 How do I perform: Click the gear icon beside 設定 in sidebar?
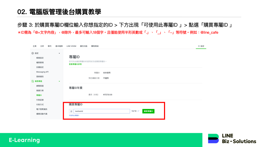[x=32, y=53]
